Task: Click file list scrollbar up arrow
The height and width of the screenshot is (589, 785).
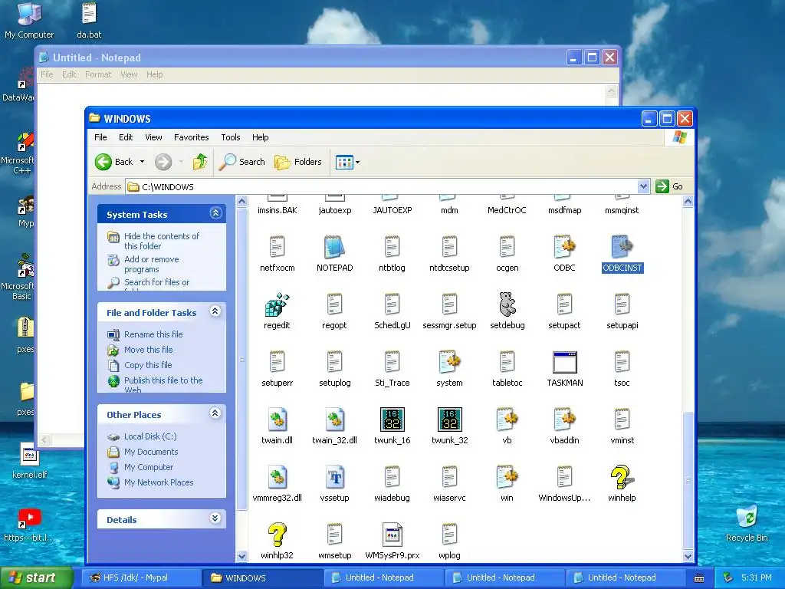Action: point(688,202)
